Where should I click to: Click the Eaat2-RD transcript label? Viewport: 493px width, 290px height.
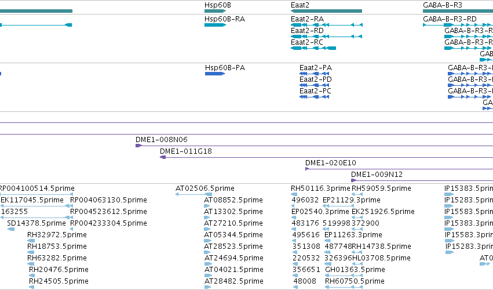click(307, 31)
